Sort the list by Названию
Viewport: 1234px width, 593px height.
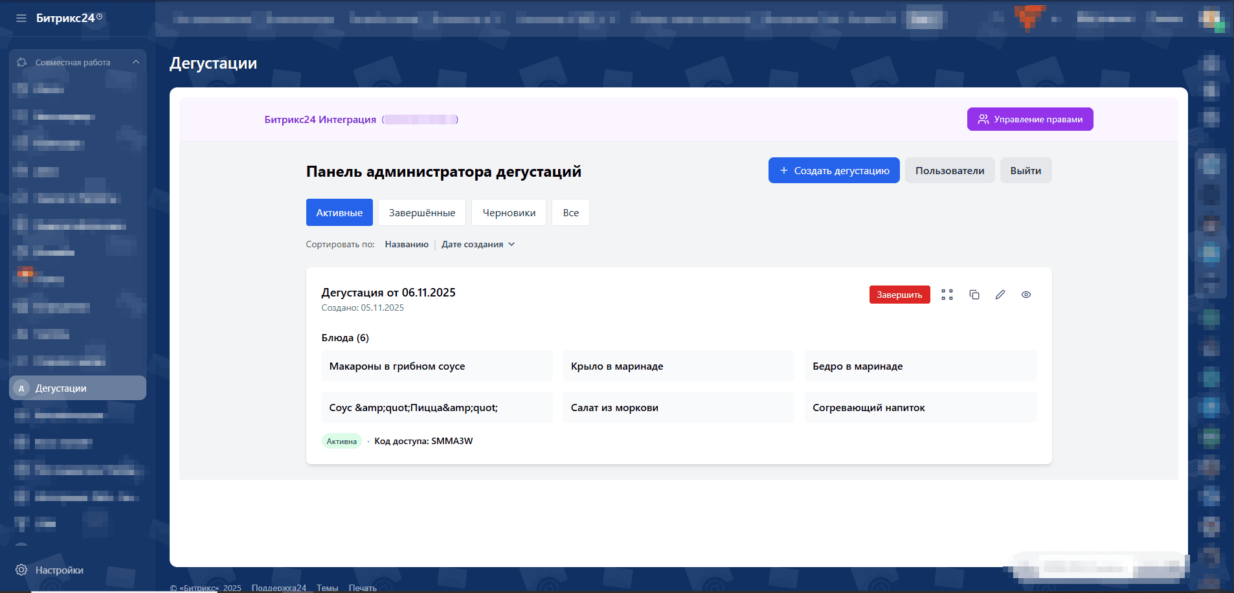point(407,244)
